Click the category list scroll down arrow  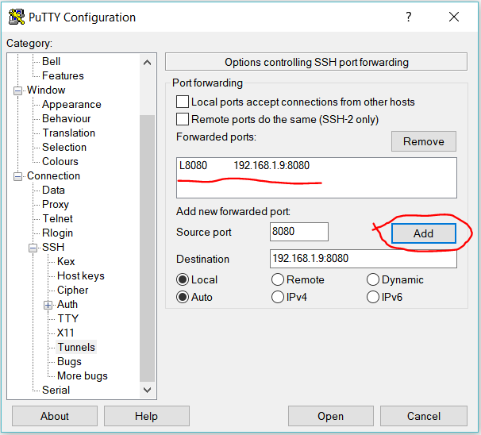pyautogui.click(x=148, y=391)
